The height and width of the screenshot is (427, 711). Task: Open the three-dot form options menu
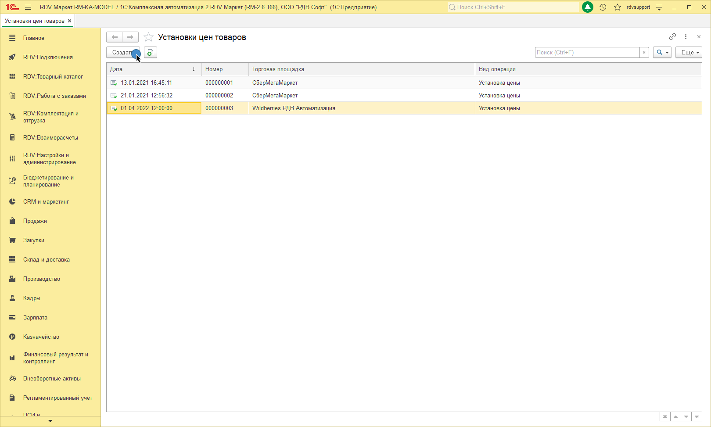point(686,37)
